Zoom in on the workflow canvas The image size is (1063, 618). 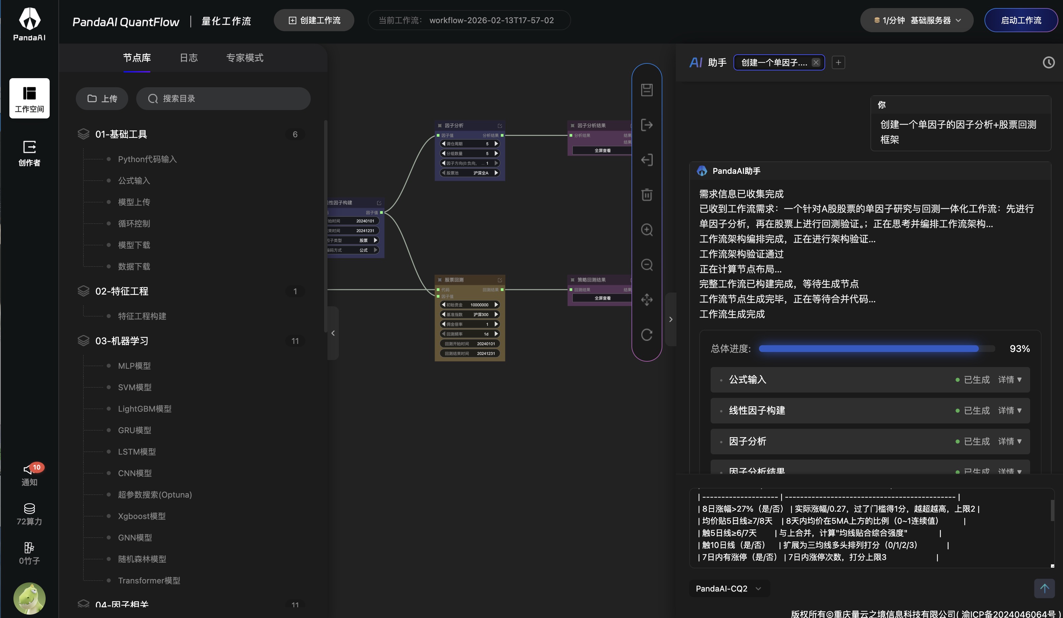pyautogui.click(x=647, y=229)
